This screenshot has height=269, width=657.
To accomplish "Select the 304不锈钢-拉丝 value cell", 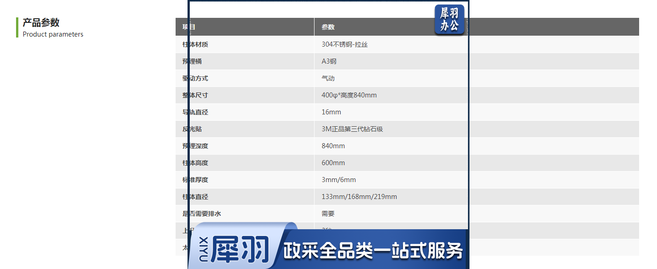I will pyautogui.click(x=345, y=44).
